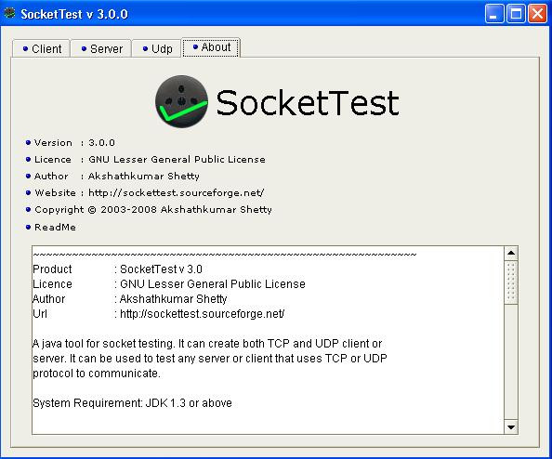
Task: Click the Author line inside the readme box
Action: pos(129,299)
